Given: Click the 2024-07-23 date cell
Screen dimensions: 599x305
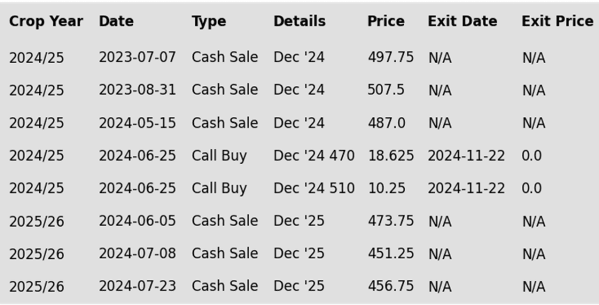Looking at the screenshot, I should click(137, 286).
